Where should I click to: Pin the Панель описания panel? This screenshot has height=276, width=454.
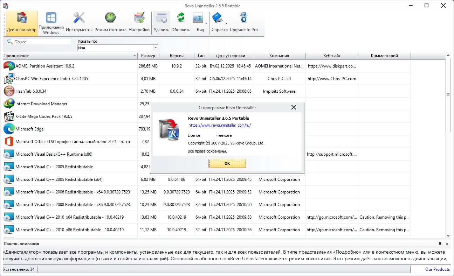point(440,244)
